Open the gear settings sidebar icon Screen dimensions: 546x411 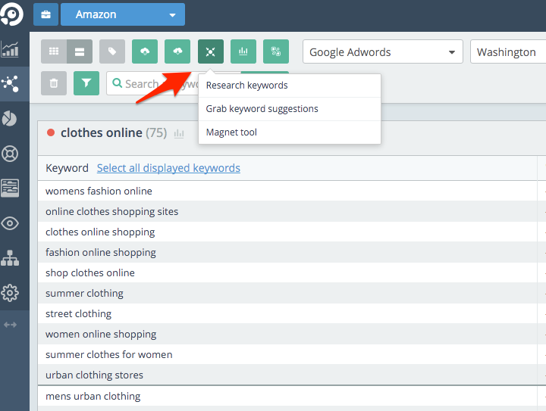(x=10, y=293)
